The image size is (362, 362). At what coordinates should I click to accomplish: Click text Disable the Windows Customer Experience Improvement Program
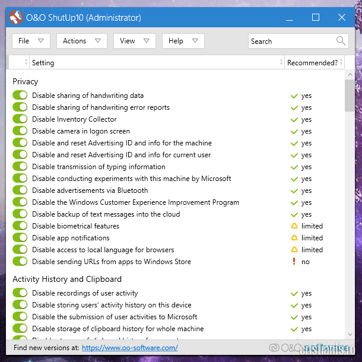135,202
